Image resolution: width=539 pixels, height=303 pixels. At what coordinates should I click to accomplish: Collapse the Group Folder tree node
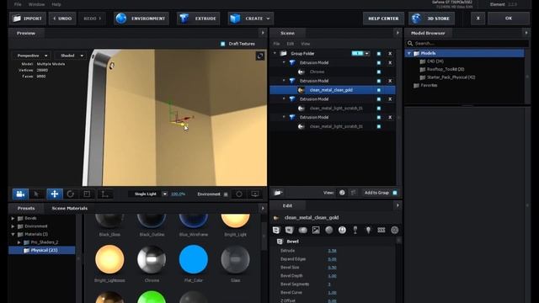(x=275, y=53)
